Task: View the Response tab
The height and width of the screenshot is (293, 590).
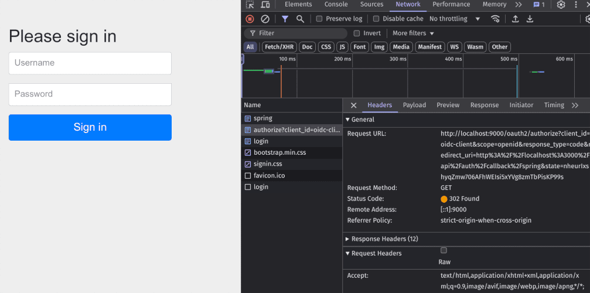Action: tap(485, 105)
